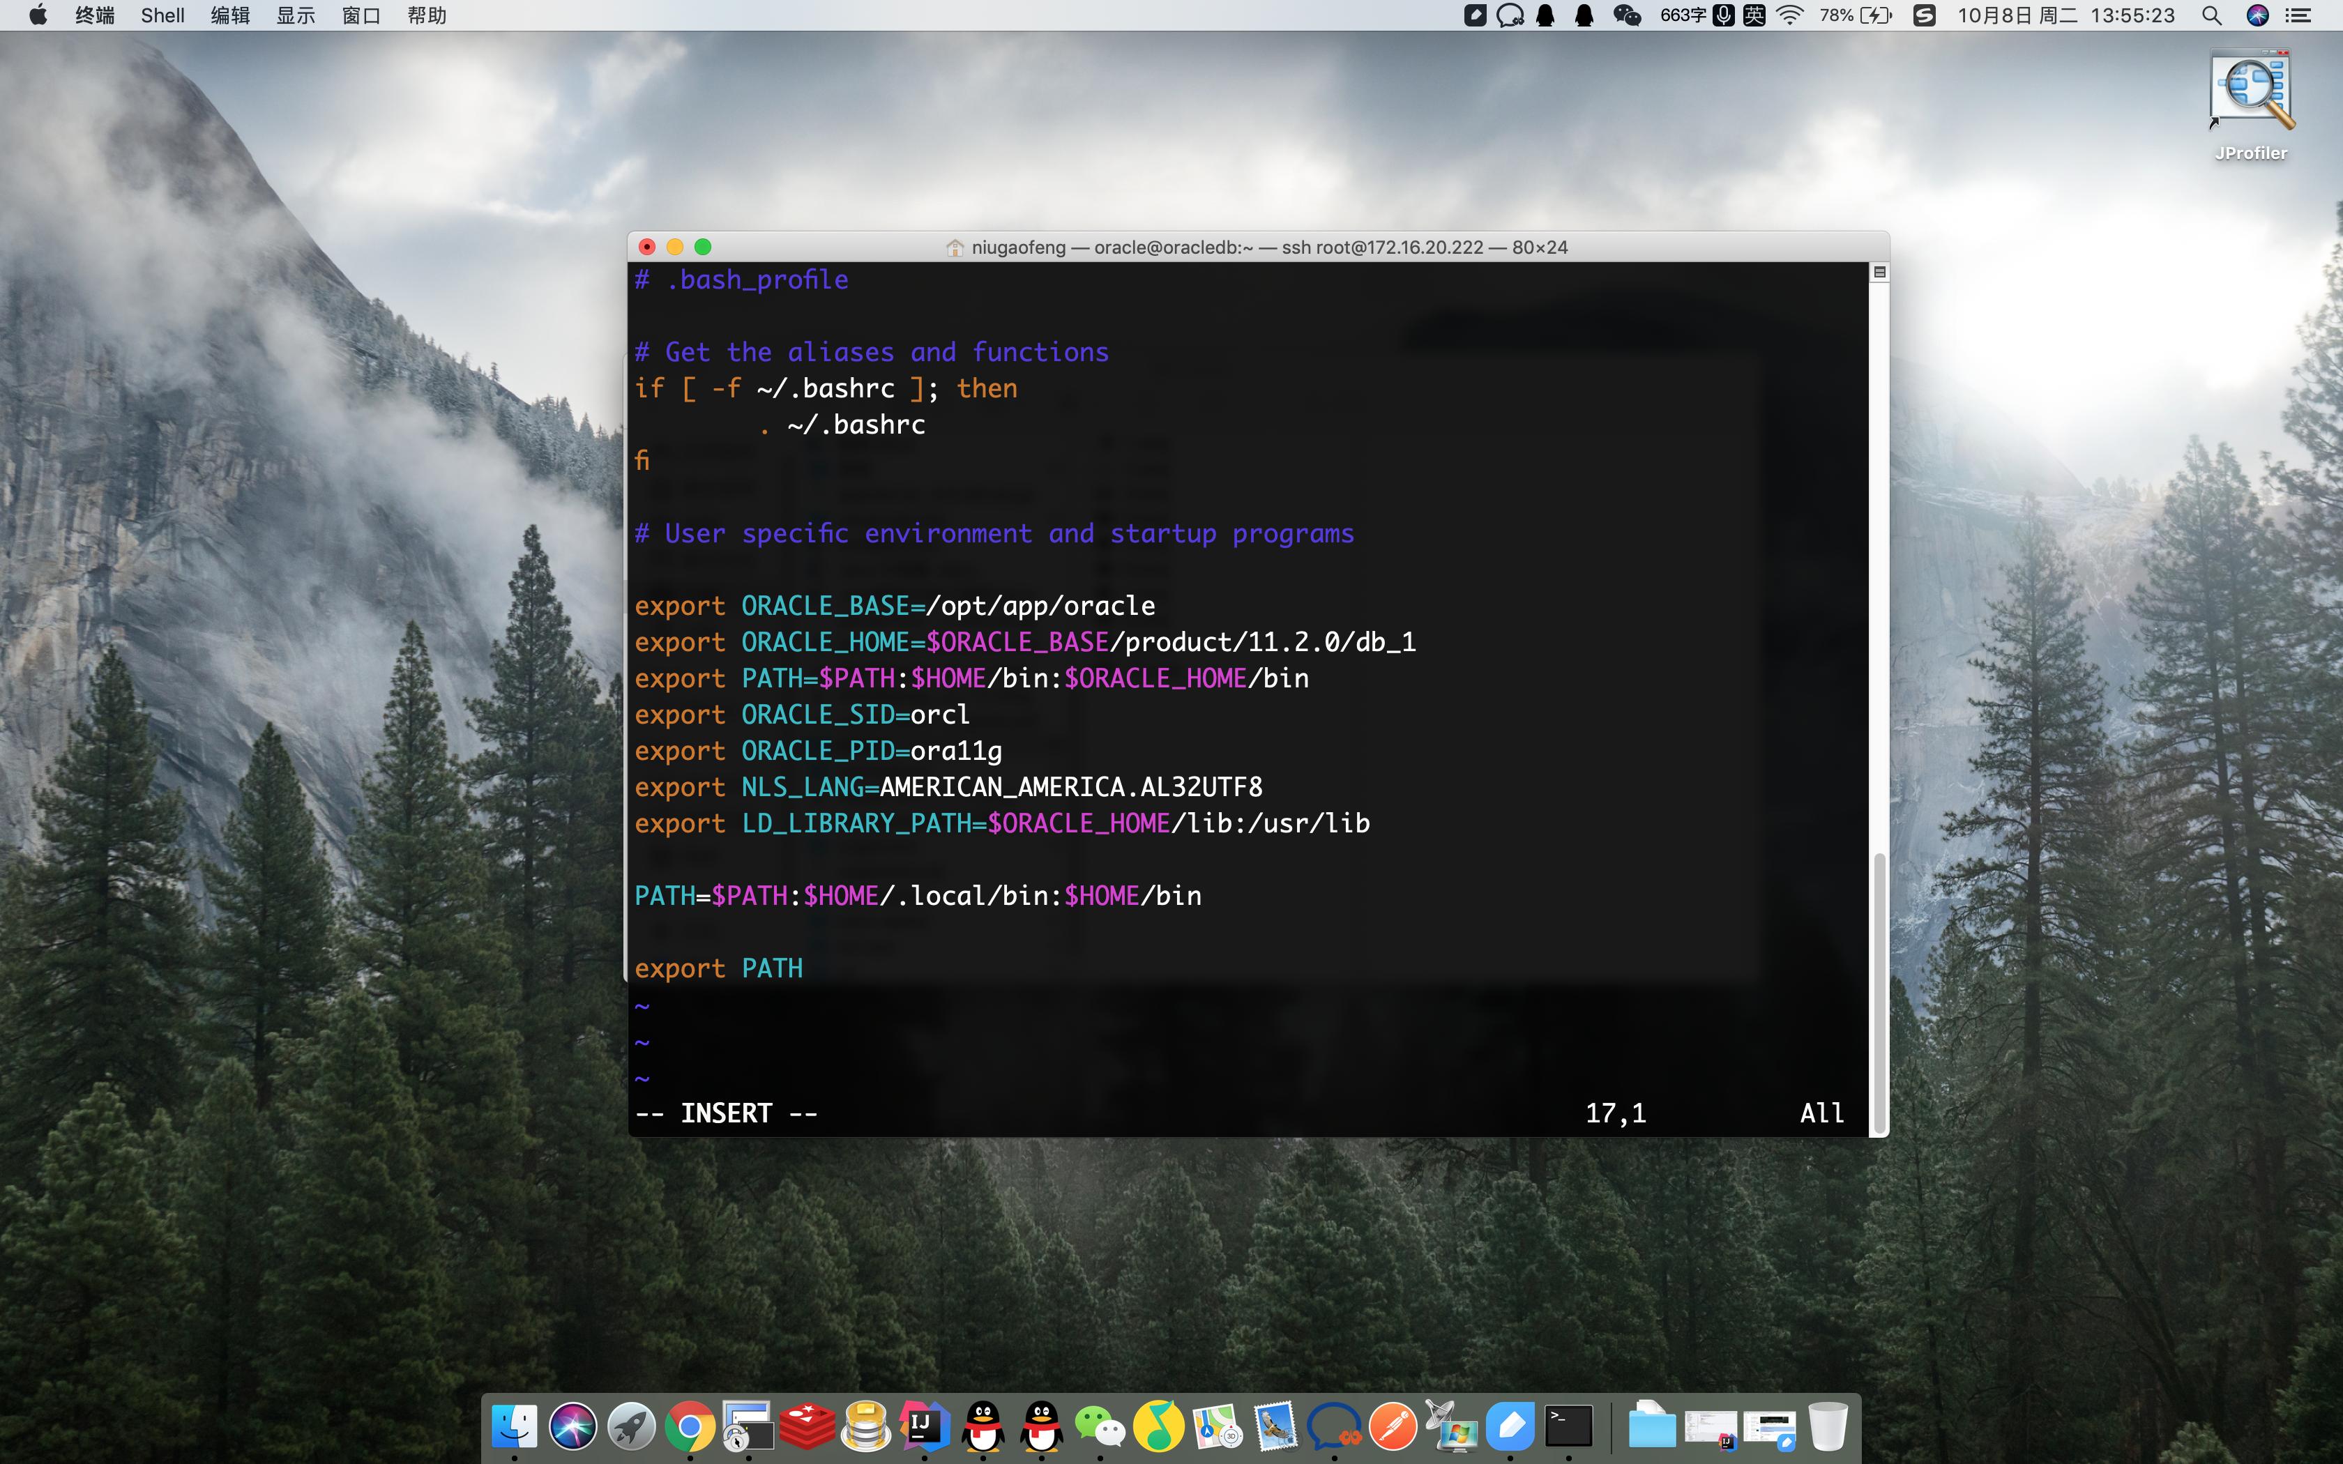Open Notification Center list icon
The width and height of the screenshot is (2343, 1464).
coord(2298,15)
